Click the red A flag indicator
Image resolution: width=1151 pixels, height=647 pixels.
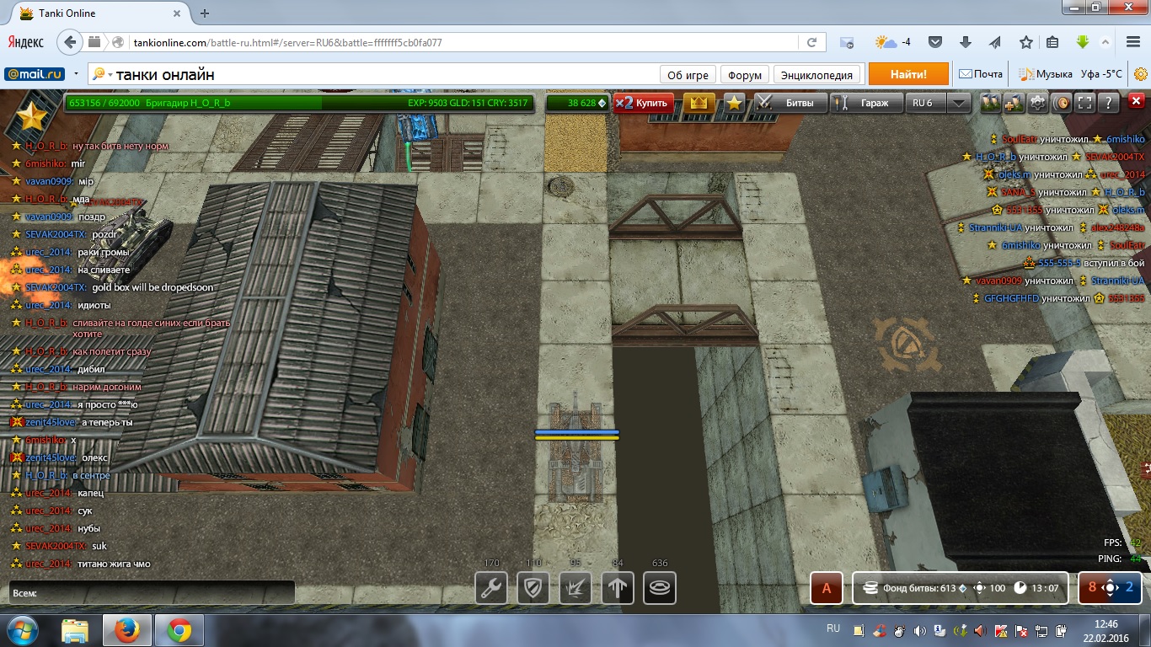coord(827,588)
